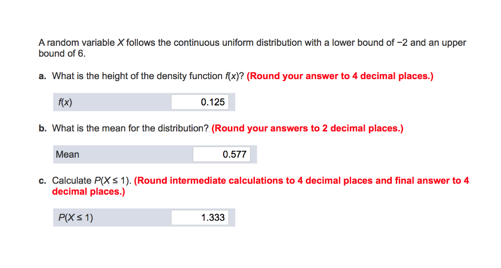Click the −2 lower bound value
Image resolution: width=501 pixels, height=268 pixels.
click(x=402, y=42)
